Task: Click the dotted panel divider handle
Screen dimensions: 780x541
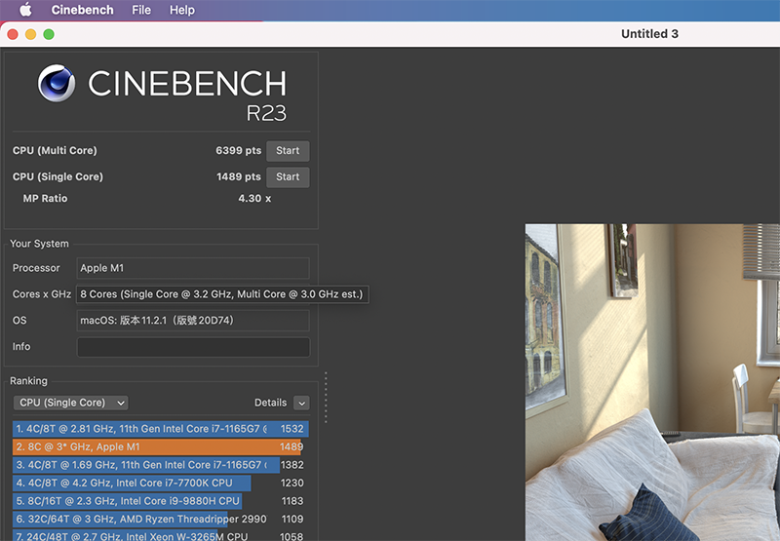Action: point(326,398)
